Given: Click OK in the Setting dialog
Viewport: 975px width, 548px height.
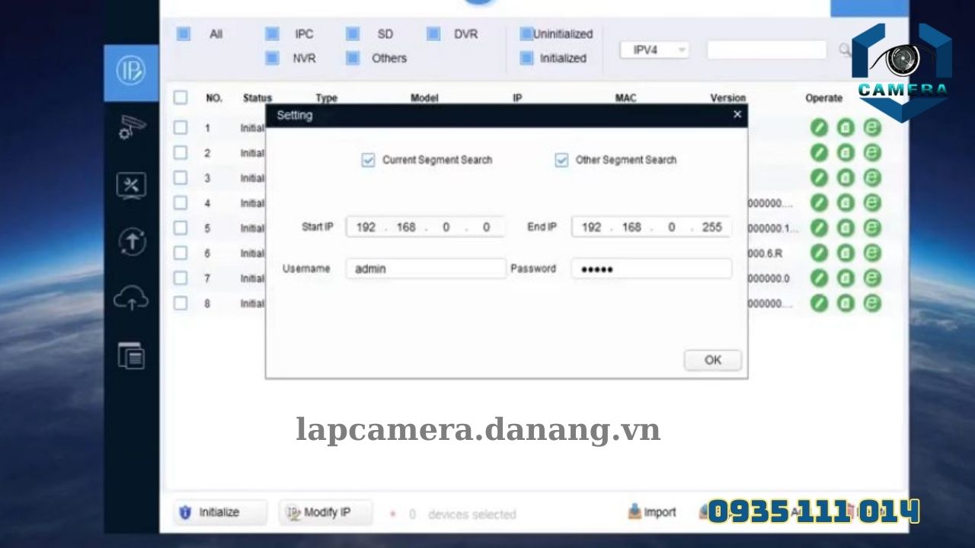Looking at the screenshot, I should click(x=711, y=359).
